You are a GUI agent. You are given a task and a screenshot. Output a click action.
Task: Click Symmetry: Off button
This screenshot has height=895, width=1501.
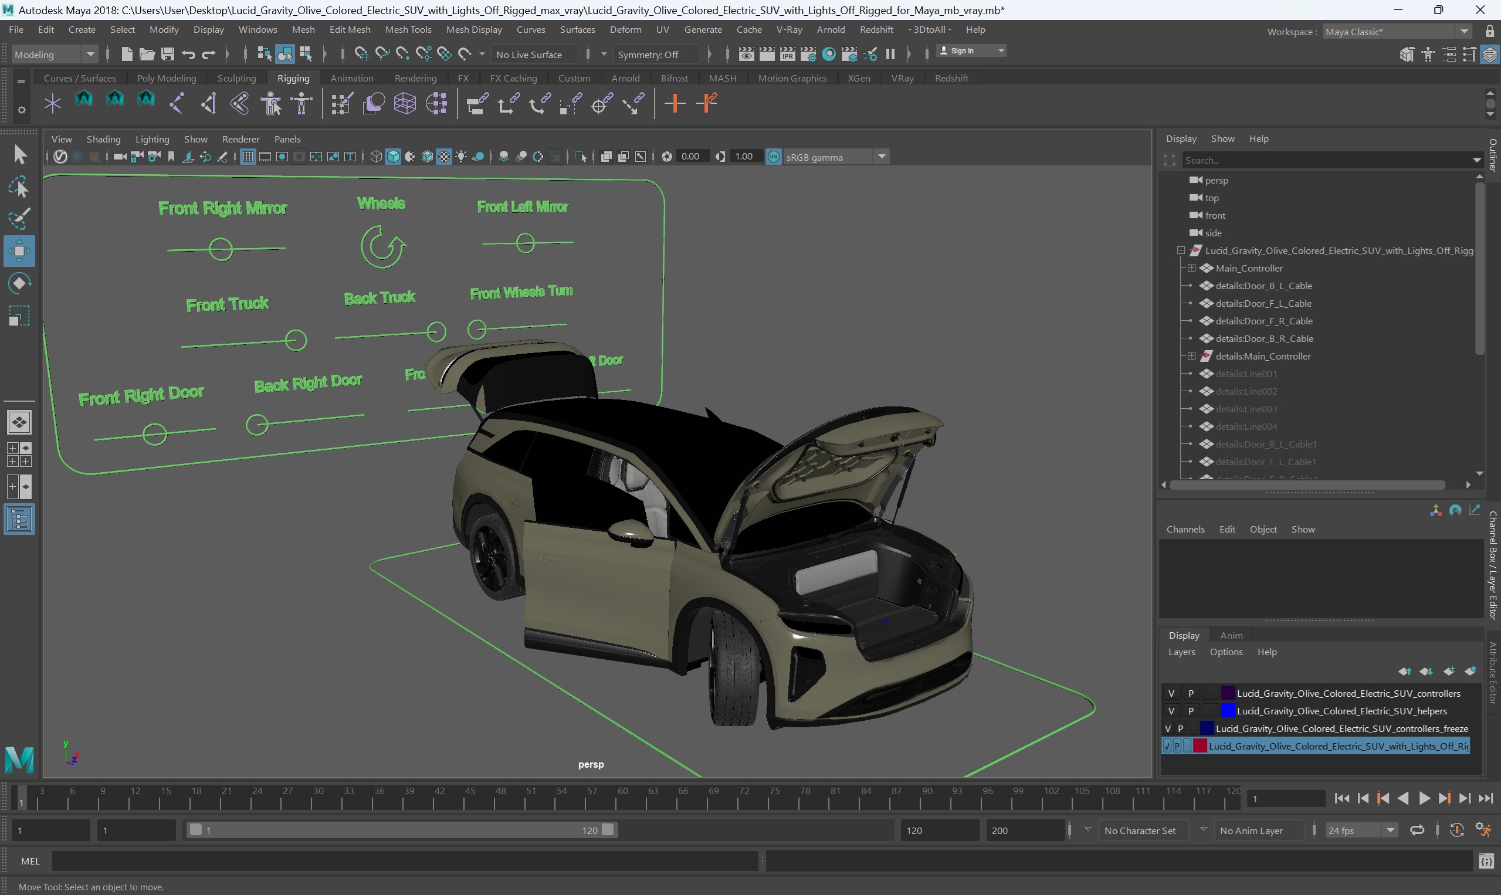click(x=656, y=55)
